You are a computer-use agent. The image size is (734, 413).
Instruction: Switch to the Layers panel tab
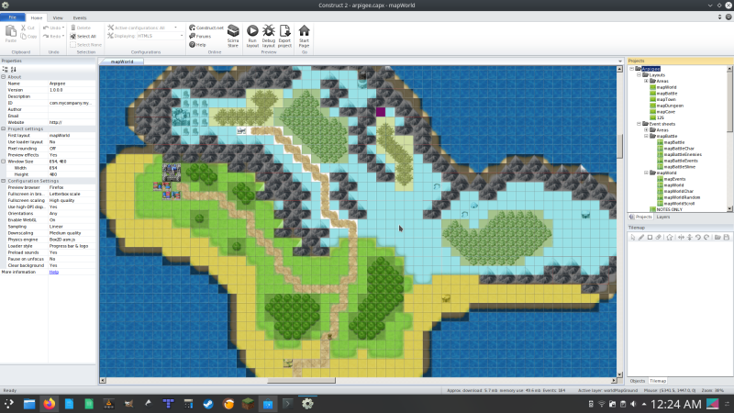point(662,217)
